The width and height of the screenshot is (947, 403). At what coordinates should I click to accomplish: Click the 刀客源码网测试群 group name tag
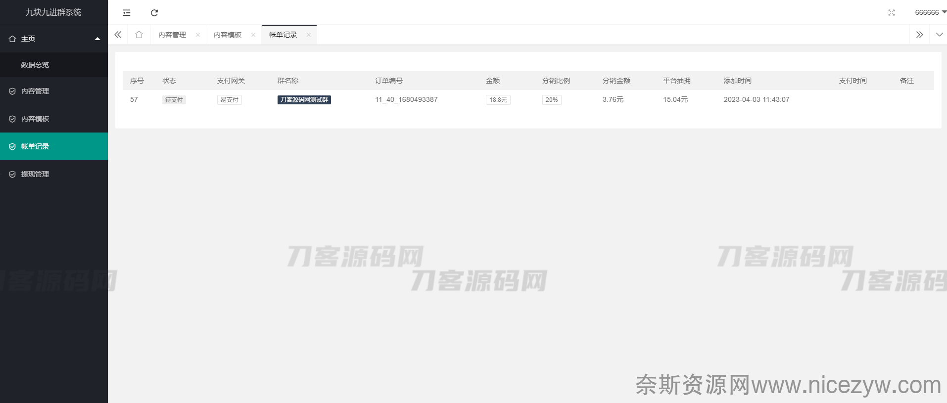(x=304, y=100)
